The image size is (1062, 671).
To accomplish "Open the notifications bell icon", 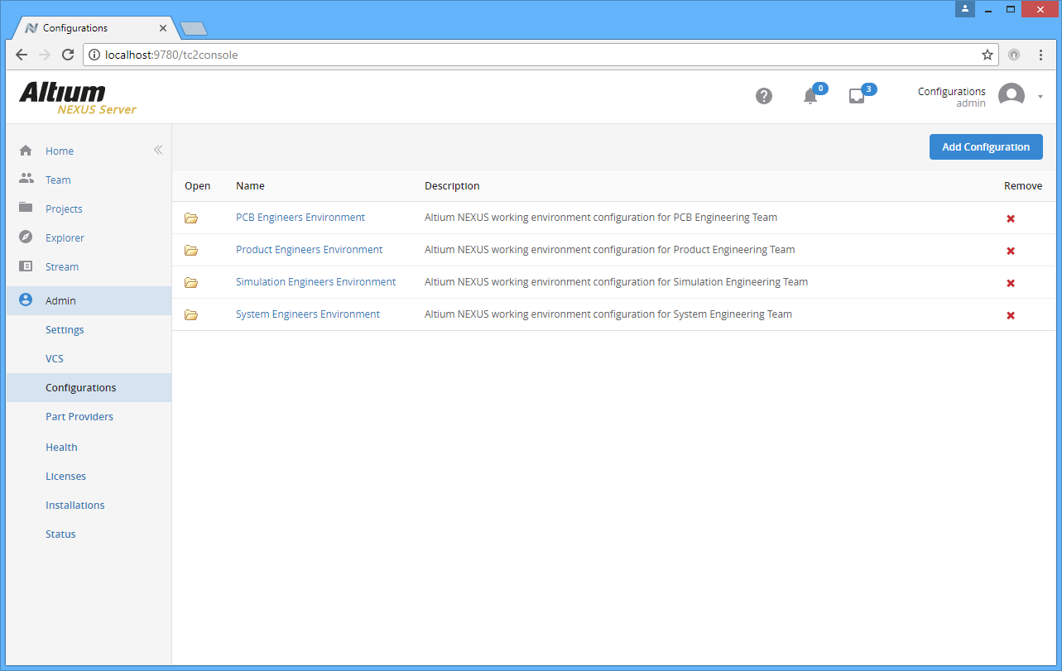I will pyautogui.click(x=810, y=96).
